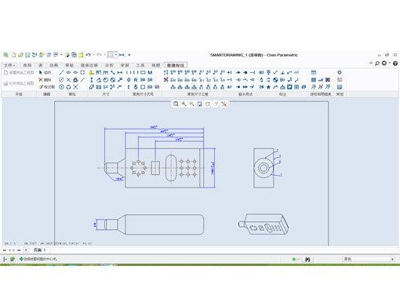Activate the 拾取 select button
The image size is (400, 306).
45,72
